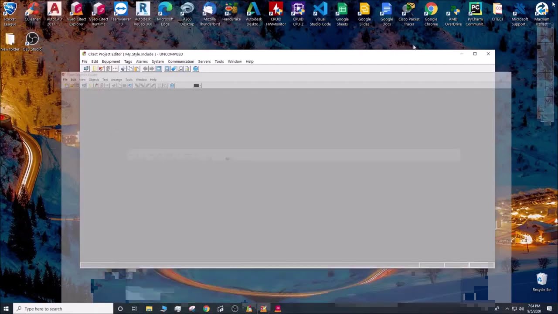Select the CPUID CPU-Z desktop shortcut

pos(298,14)
